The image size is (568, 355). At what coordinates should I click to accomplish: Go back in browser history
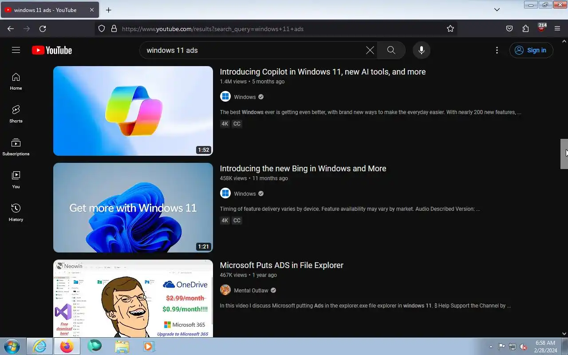pos(11,29)
